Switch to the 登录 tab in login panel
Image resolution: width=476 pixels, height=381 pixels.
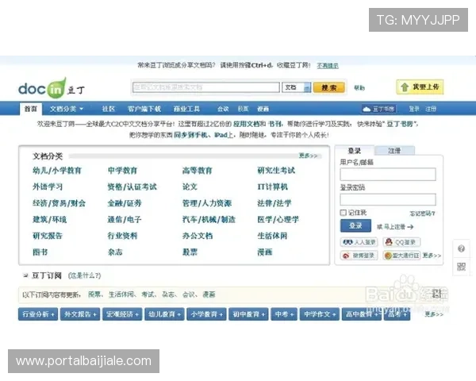pos(355,151)
